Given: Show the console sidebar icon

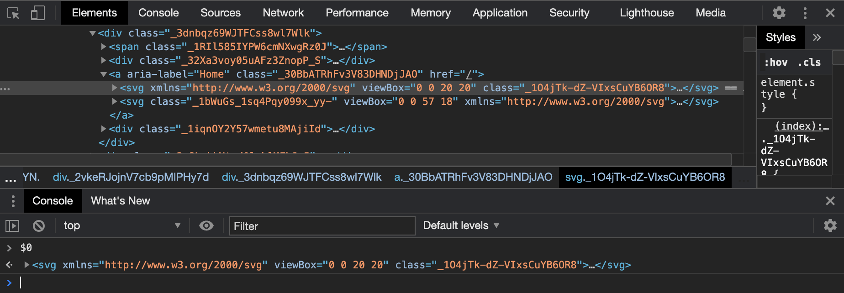Looking at the screenshot, I should [x=12, y=225].
